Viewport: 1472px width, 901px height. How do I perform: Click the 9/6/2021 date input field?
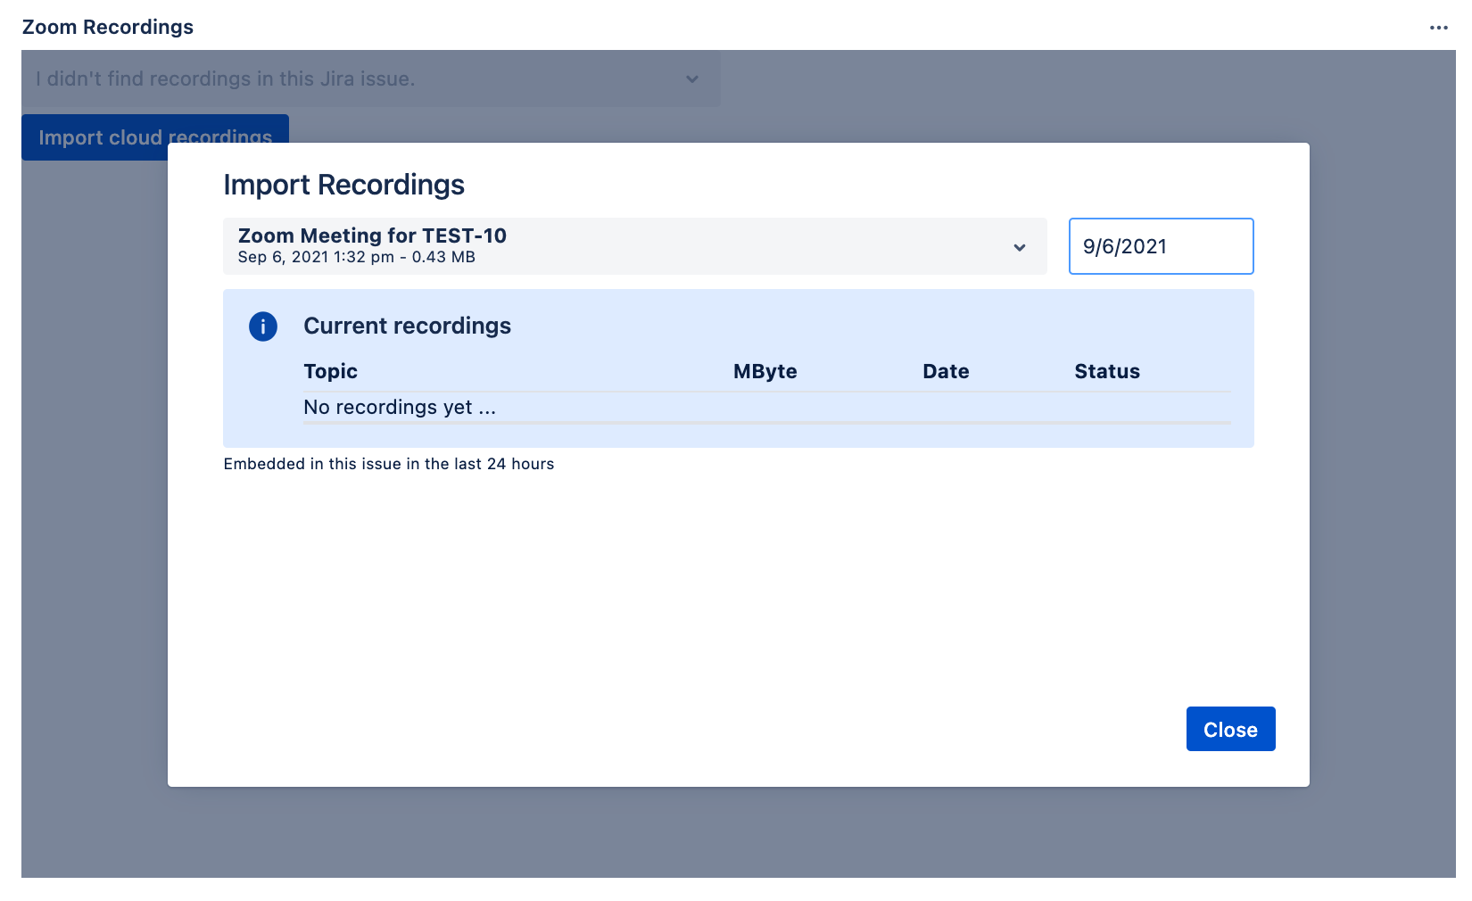(1161, 246)
